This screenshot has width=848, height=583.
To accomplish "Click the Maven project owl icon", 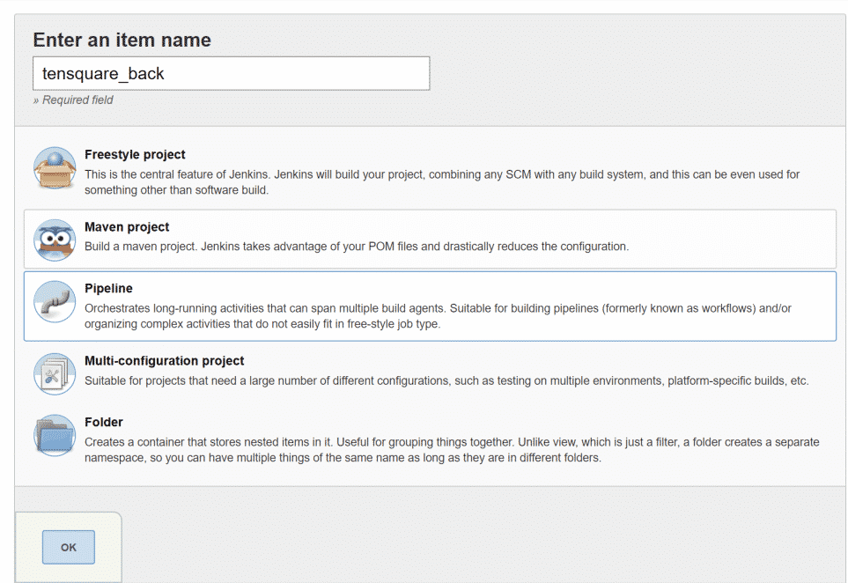I will tap(55, 240).
